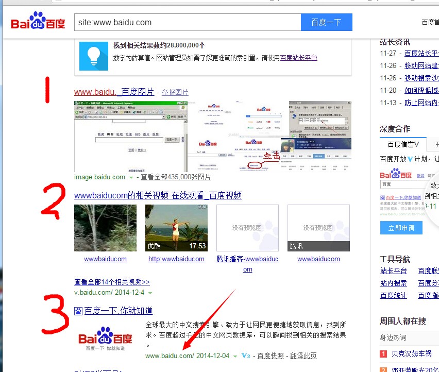Open the Internet Explorer screenshot image thumbnail
439x372 pixels.
coord(130,136)
